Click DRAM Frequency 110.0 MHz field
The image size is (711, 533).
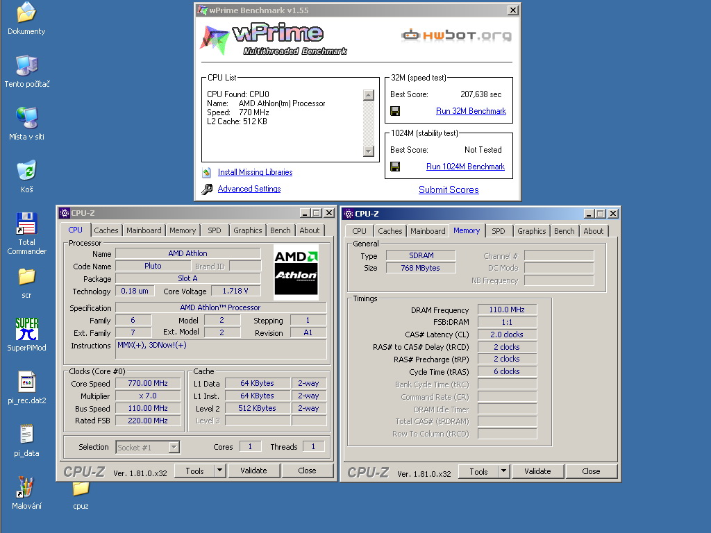click(x=507, y=310)
